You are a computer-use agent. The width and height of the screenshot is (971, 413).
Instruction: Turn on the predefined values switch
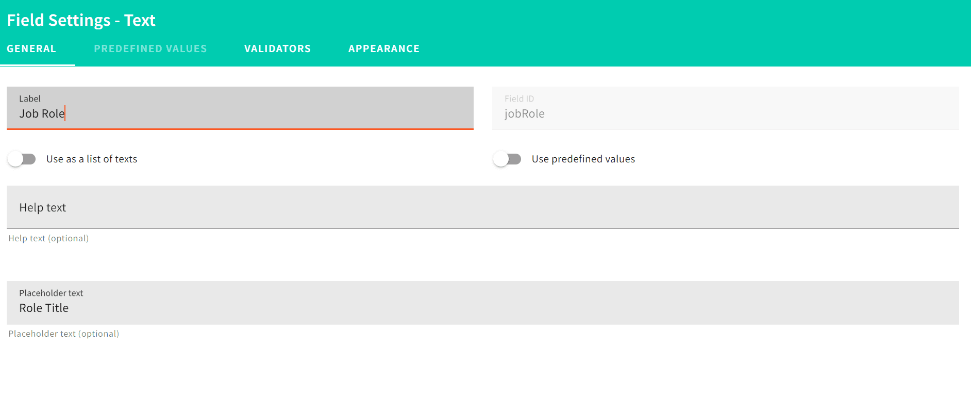[507, 159]
